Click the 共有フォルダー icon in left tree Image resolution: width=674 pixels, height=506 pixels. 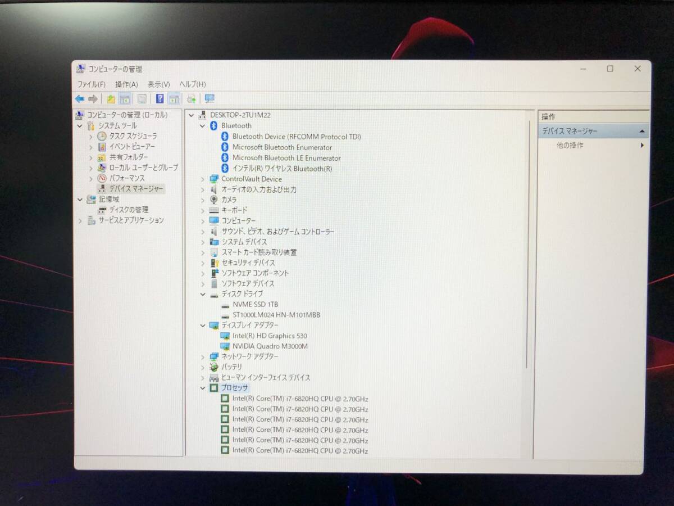coord(102,157)
